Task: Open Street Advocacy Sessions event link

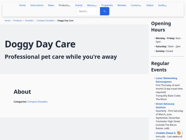Action: point(165,105)
